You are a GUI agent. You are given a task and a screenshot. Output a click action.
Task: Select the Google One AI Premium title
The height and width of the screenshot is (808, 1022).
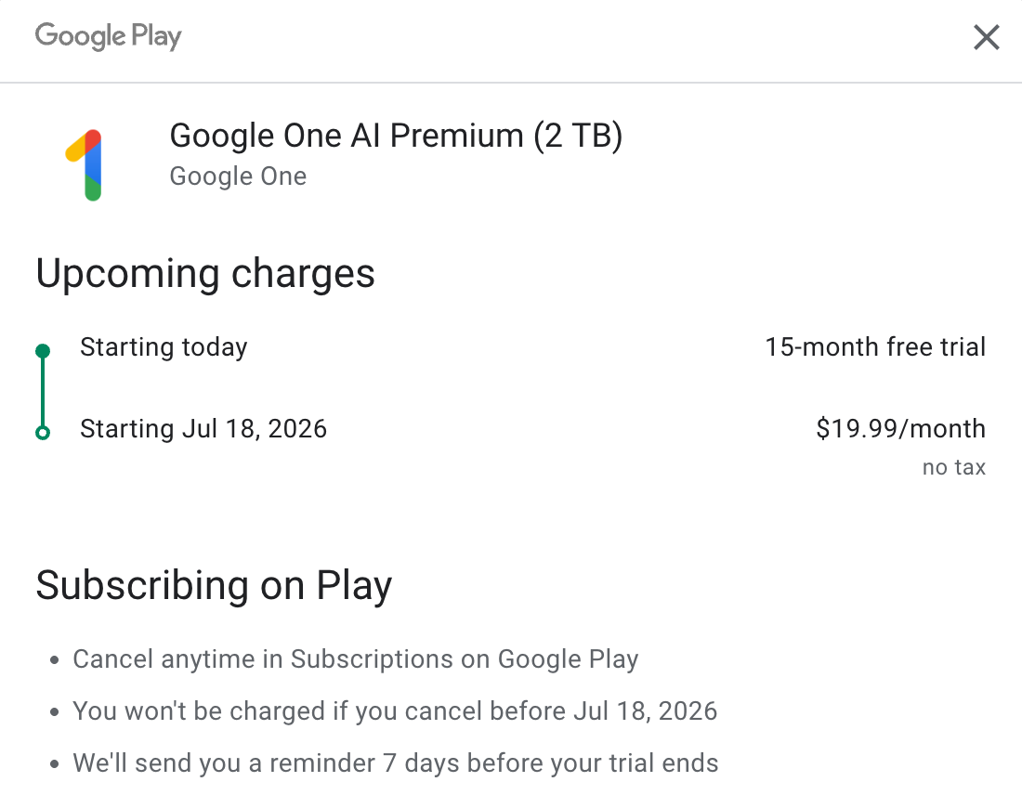point(396,137)
